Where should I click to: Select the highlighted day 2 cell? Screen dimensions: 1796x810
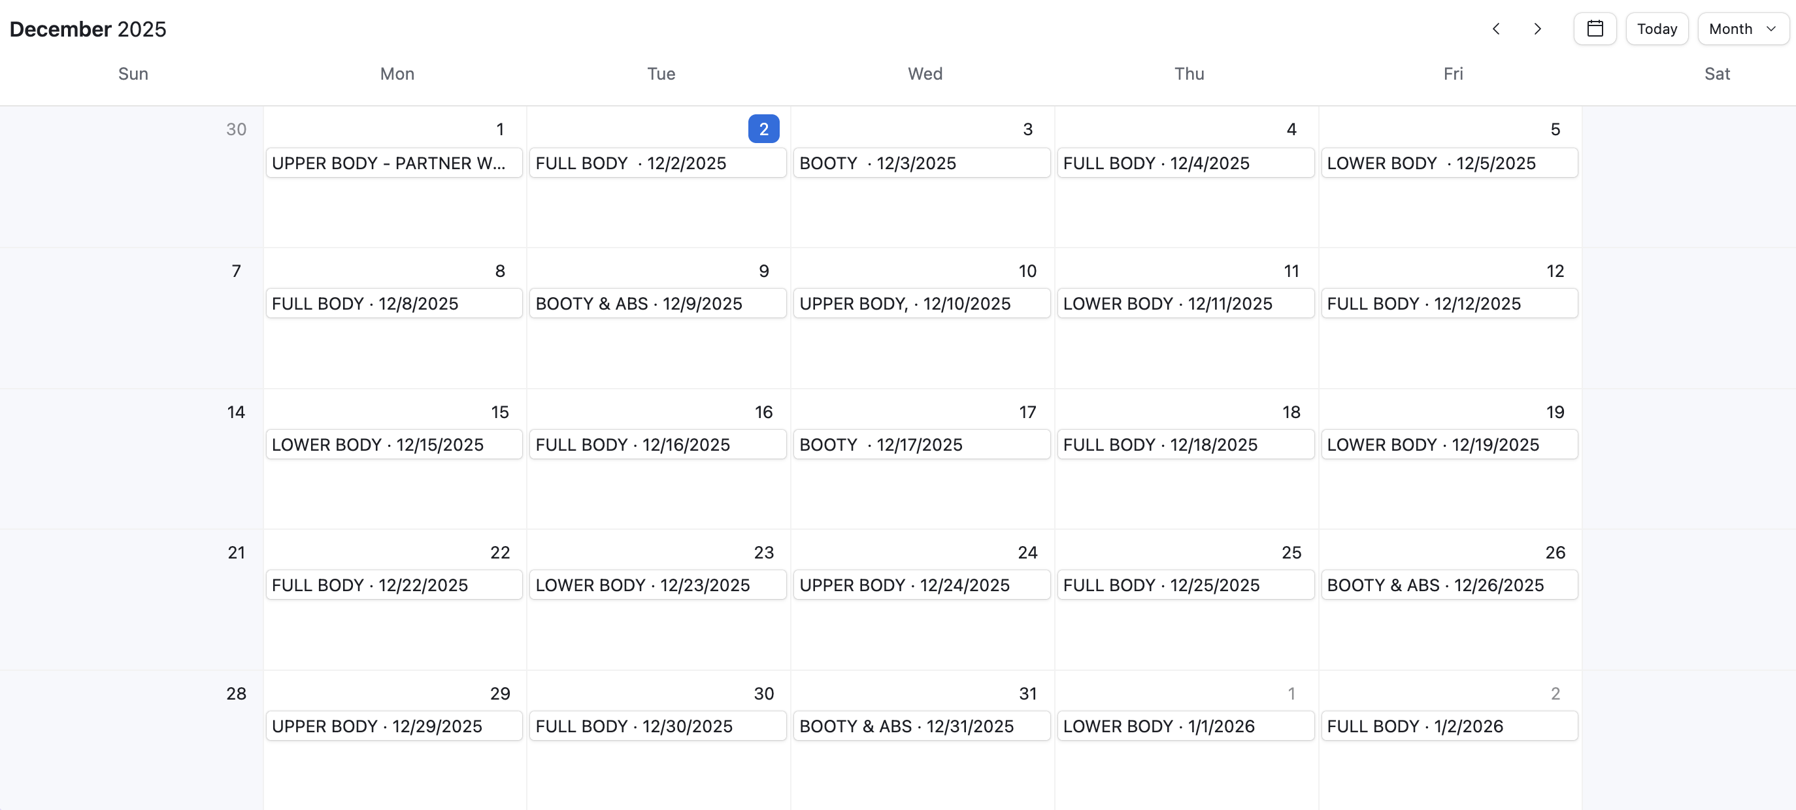(763, 128)
